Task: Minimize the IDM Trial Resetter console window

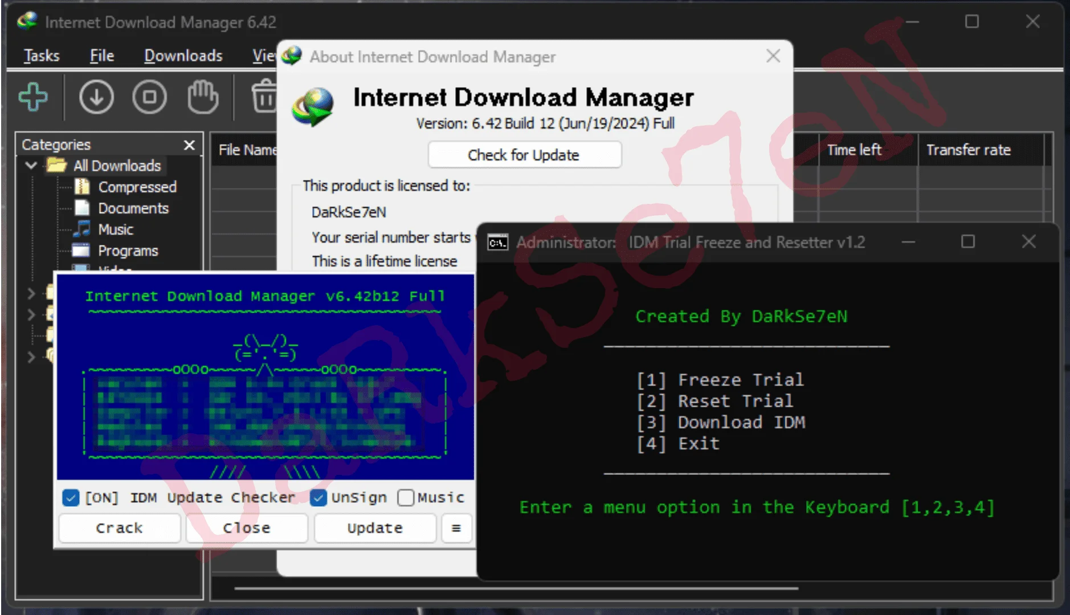Action: coord(908,242)
